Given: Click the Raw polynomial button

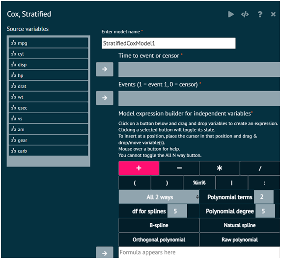Looking at the screenshot, I should pos(240,239).
